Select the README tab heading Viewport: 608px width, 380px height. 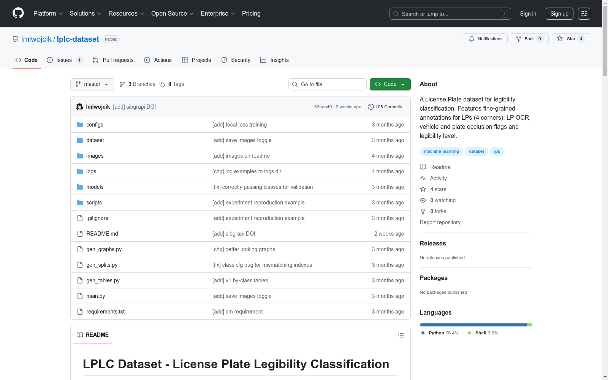click(93, 335)
